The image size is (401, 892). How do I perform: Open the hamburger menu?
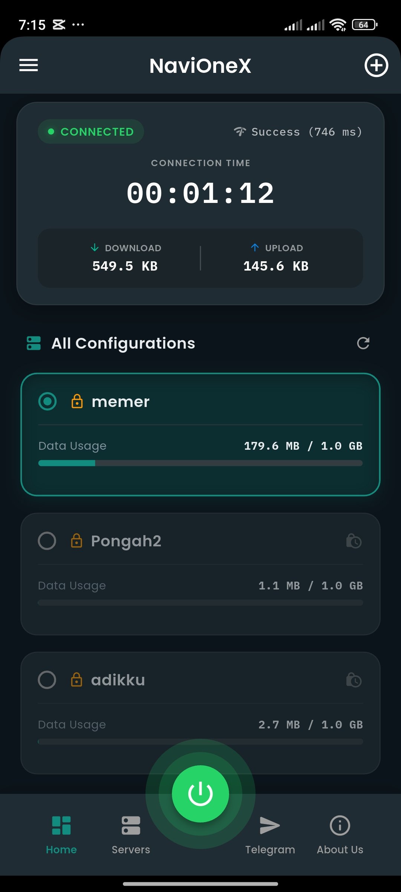28,65
